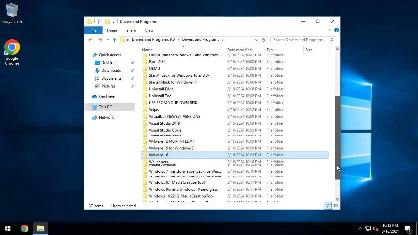Select the VMware 16 folder
This screenshot has height=235, width=418.
pyautogui.click(x=234, y=155)
